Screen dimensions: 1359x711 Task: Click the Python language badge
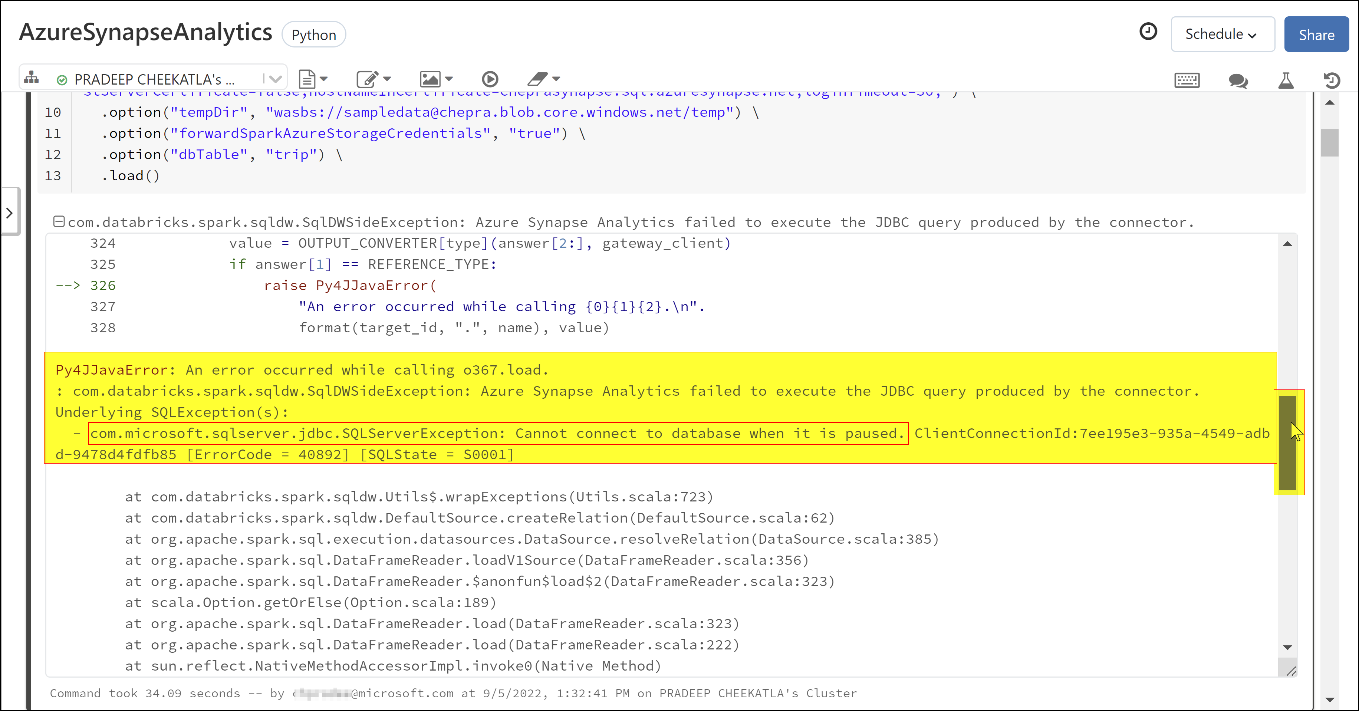314,35
